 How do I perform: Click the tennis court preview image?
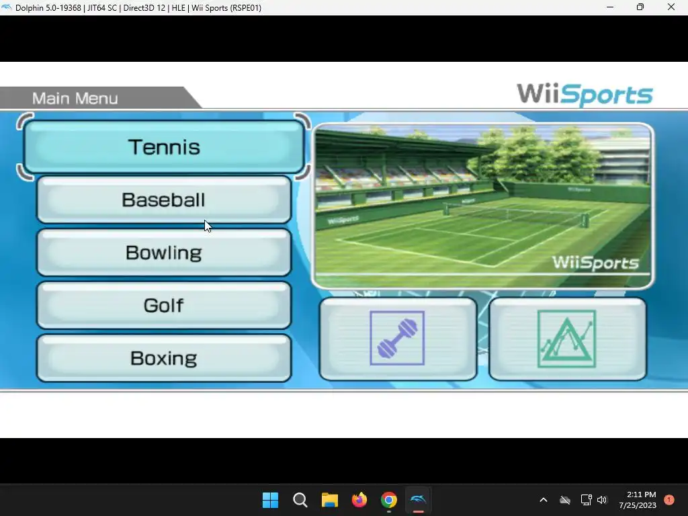coord(482,206)
